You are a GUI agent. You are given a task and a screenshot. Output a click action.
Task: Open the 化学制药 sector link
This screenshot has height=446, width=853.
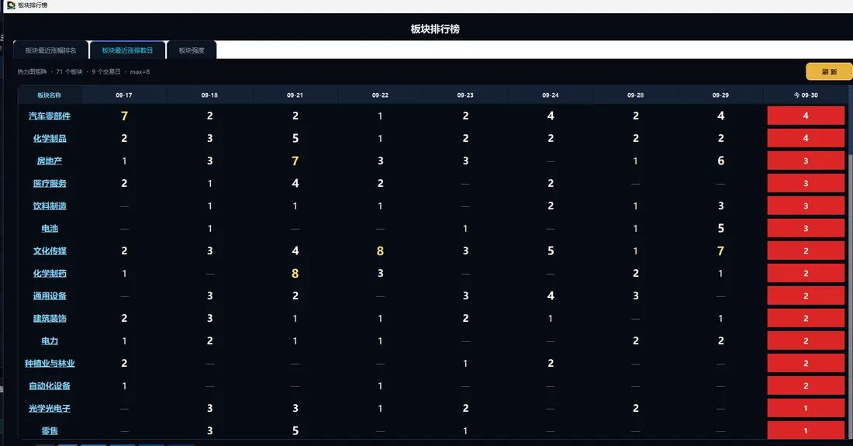coord(50,273)
